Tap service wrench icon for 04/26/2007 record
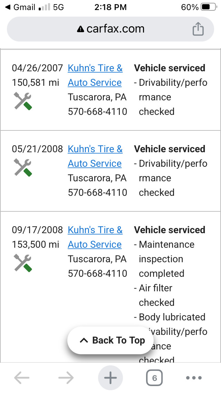The height and width of the screenshot is (393, 221). [23, 101]
